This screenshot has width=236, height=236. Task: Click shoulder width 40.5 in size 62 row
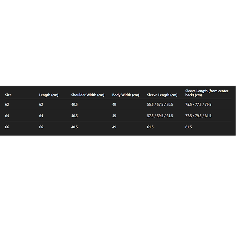[74, 105]
